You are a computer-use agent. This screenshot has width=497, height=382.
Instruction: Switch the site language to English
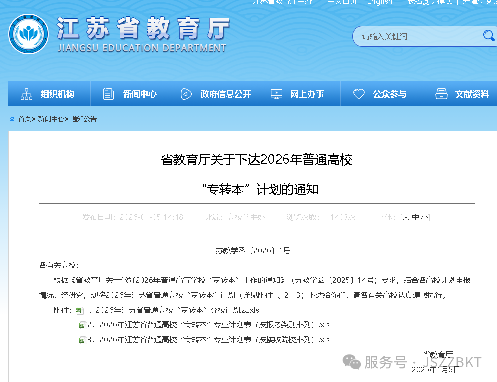click(379, 2)
